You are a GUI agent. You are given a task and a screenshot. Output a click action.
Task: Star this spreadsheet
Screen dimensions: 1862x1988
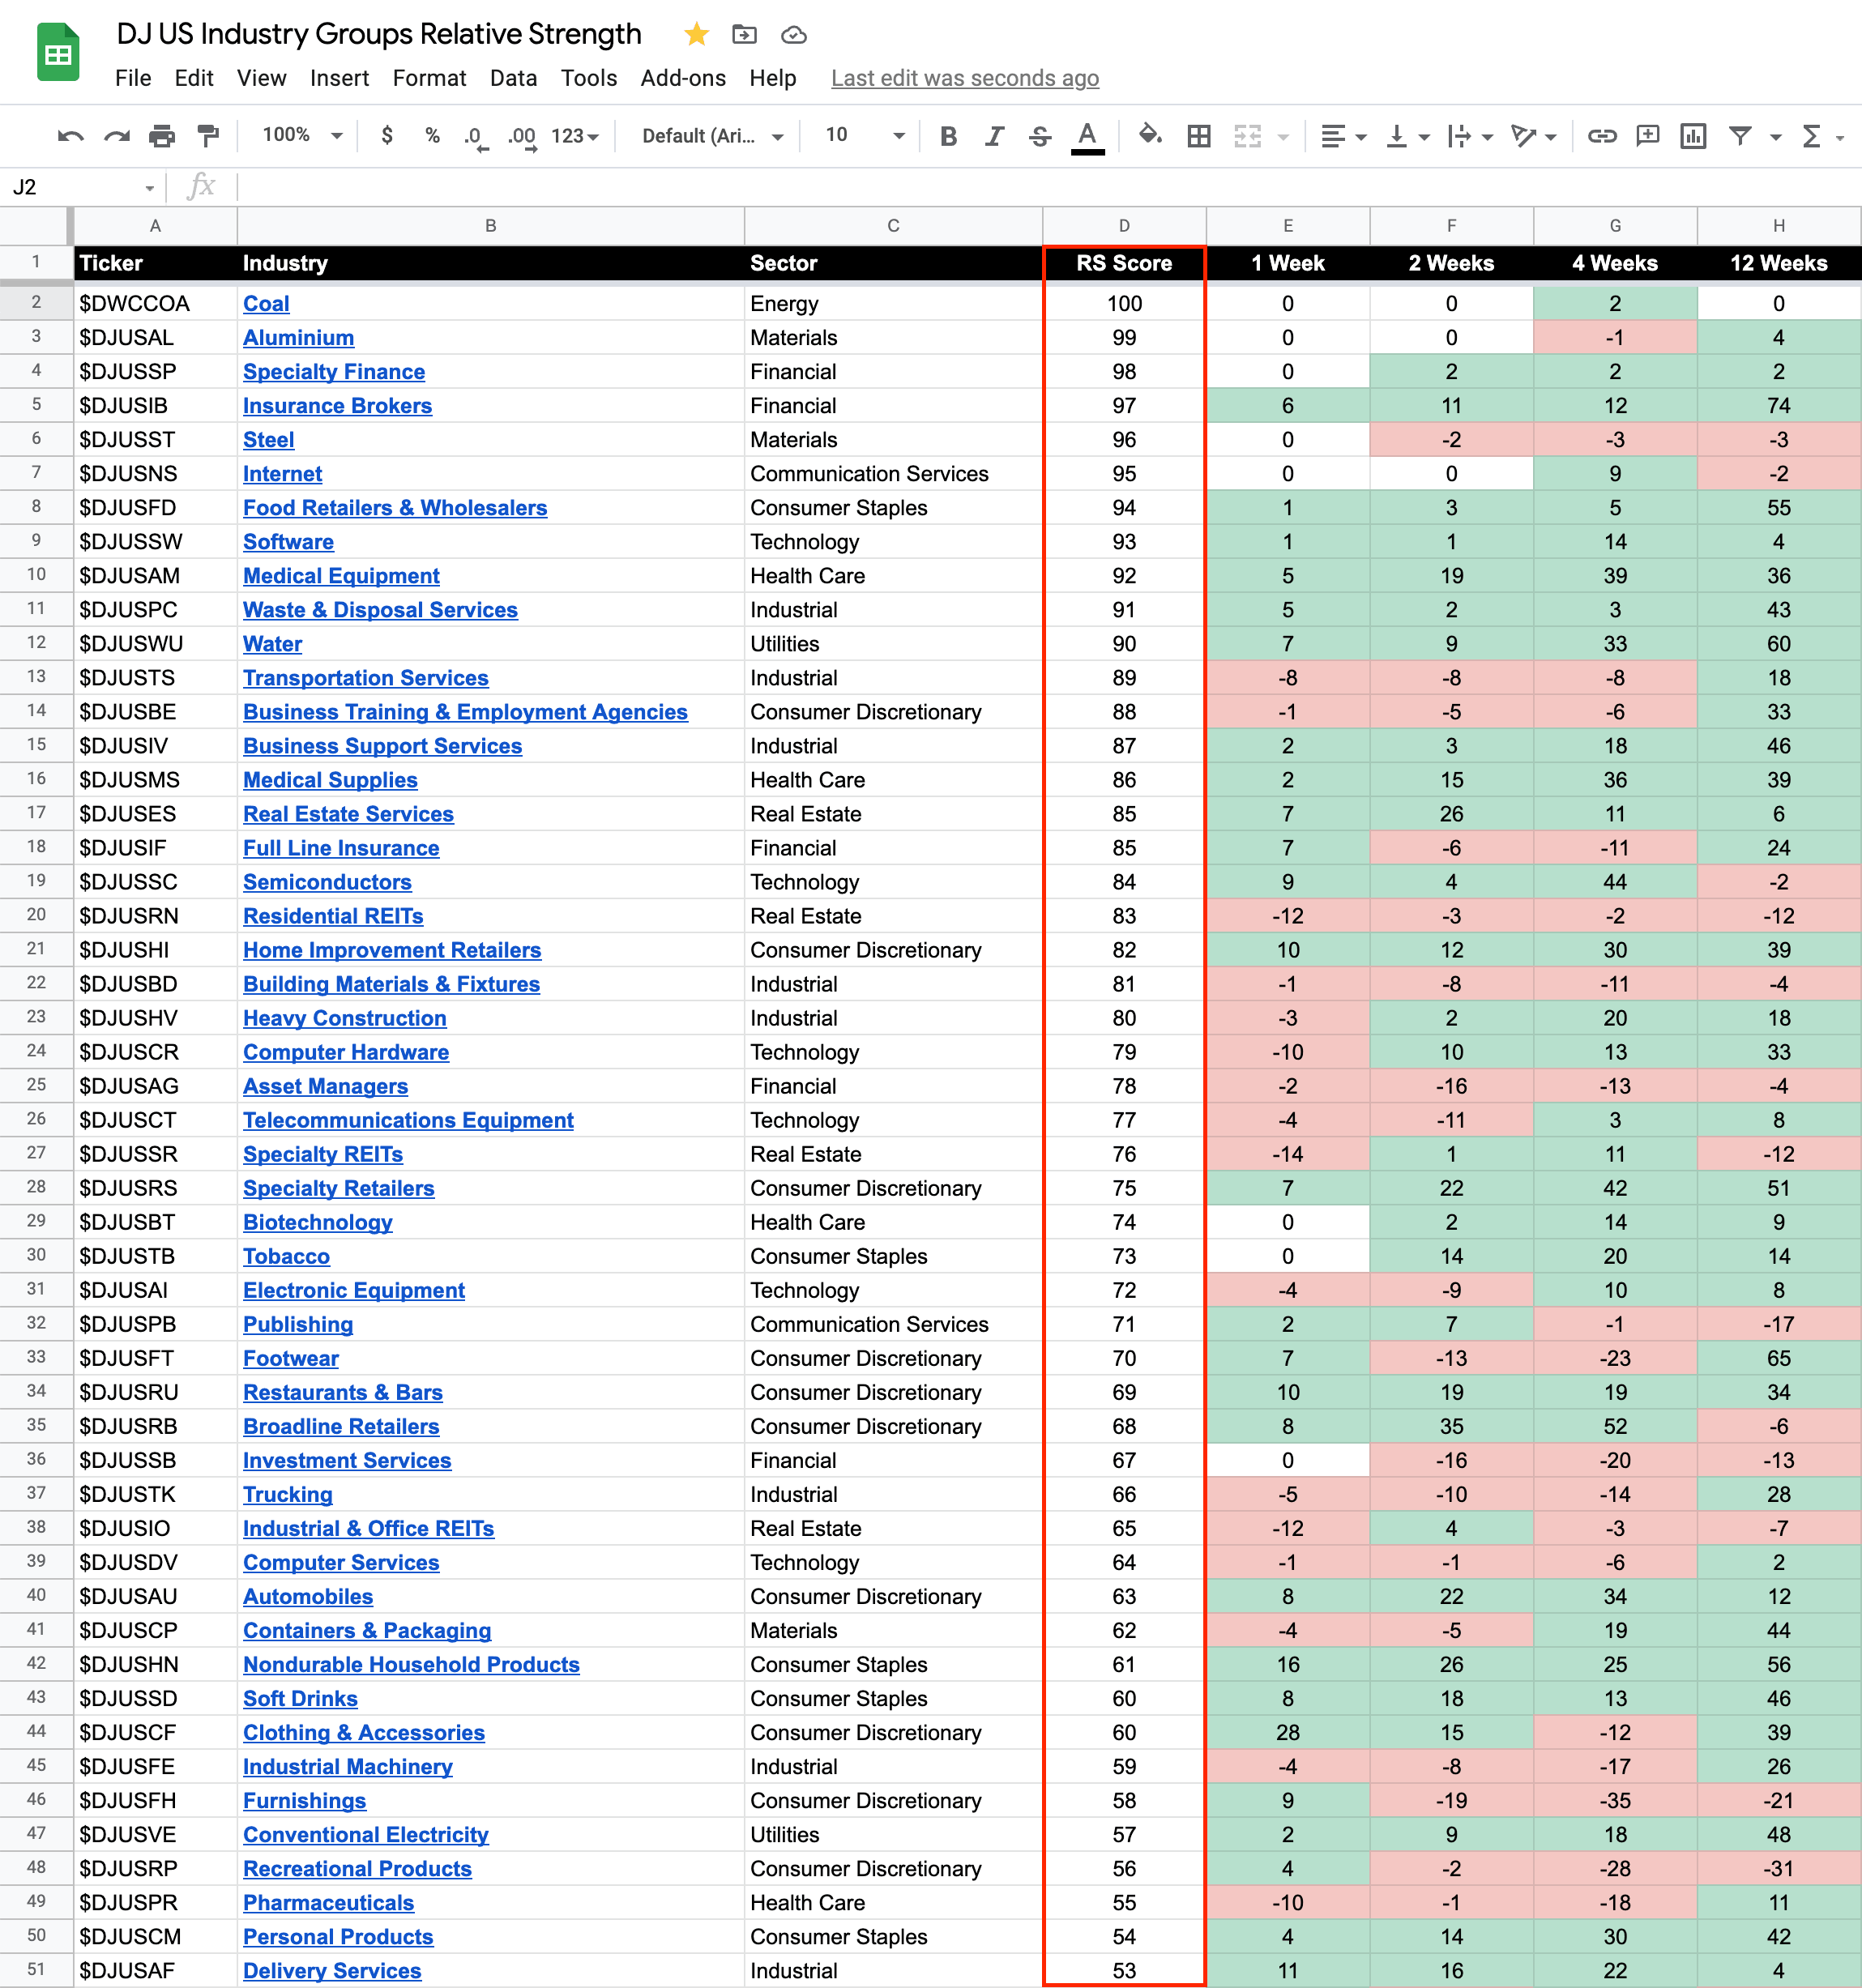click(x=696, y=35)
